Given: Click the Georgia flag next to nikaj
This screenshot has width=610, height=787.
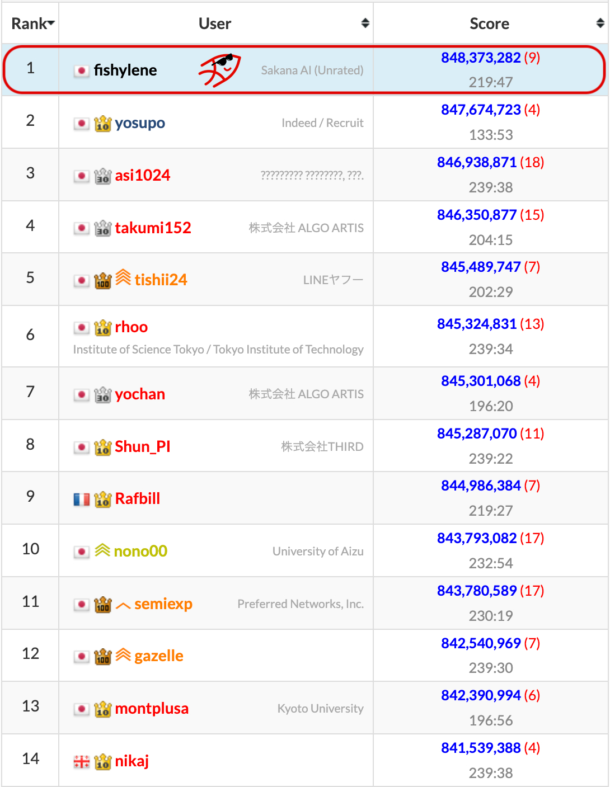Looking at the screenshot, I should click(82, 761).
